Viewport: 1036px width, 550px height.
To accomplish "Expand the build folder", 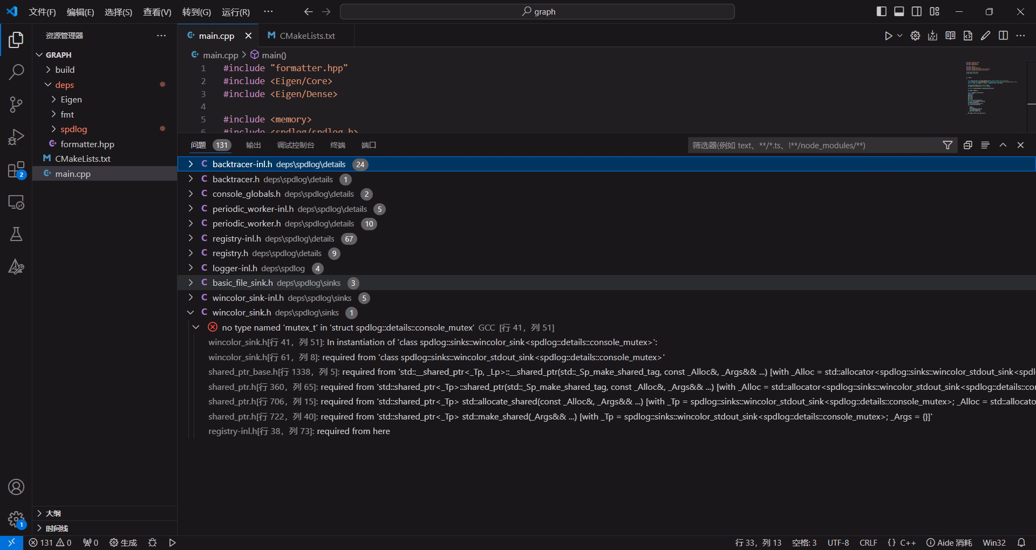I will point(105,70).
